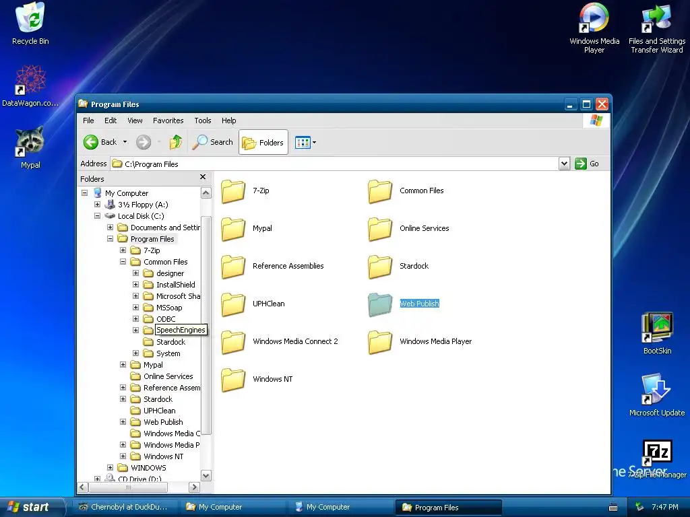Open the Edit menu
The height and width of the screenshot is (517, 690).
click(111, 120)
